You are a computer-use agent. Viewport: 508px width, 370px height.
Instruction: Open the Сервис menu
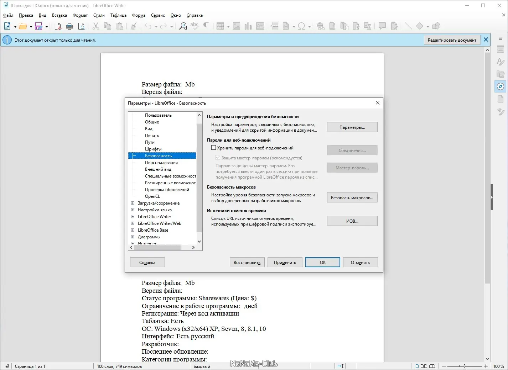(158, 15)
